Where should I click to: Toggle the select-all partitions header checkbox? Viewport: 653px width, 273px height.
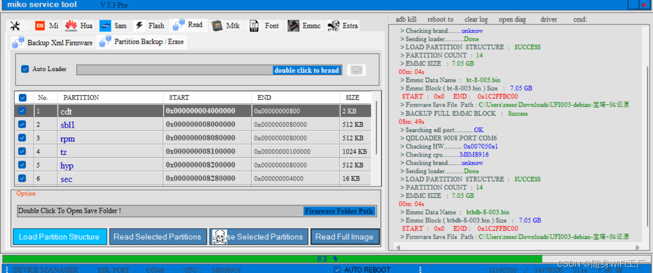click(x=22, y=98)
